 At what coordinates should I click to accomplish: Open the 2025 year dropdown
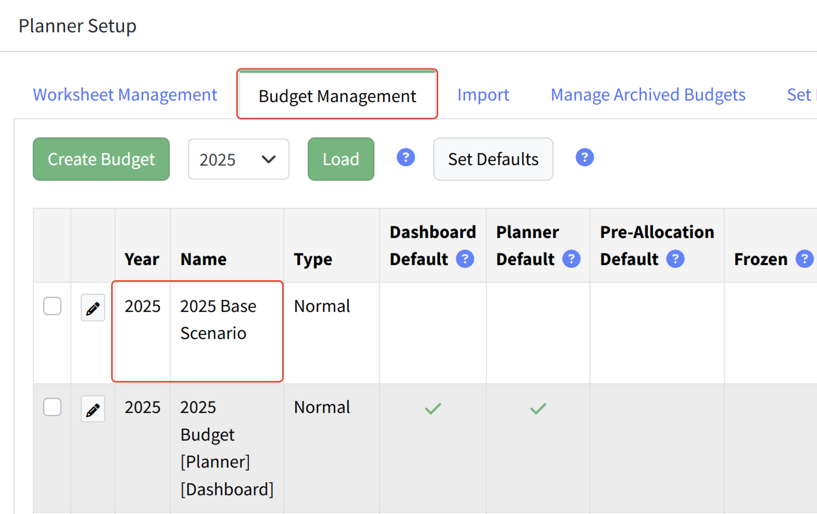point(238,159)
